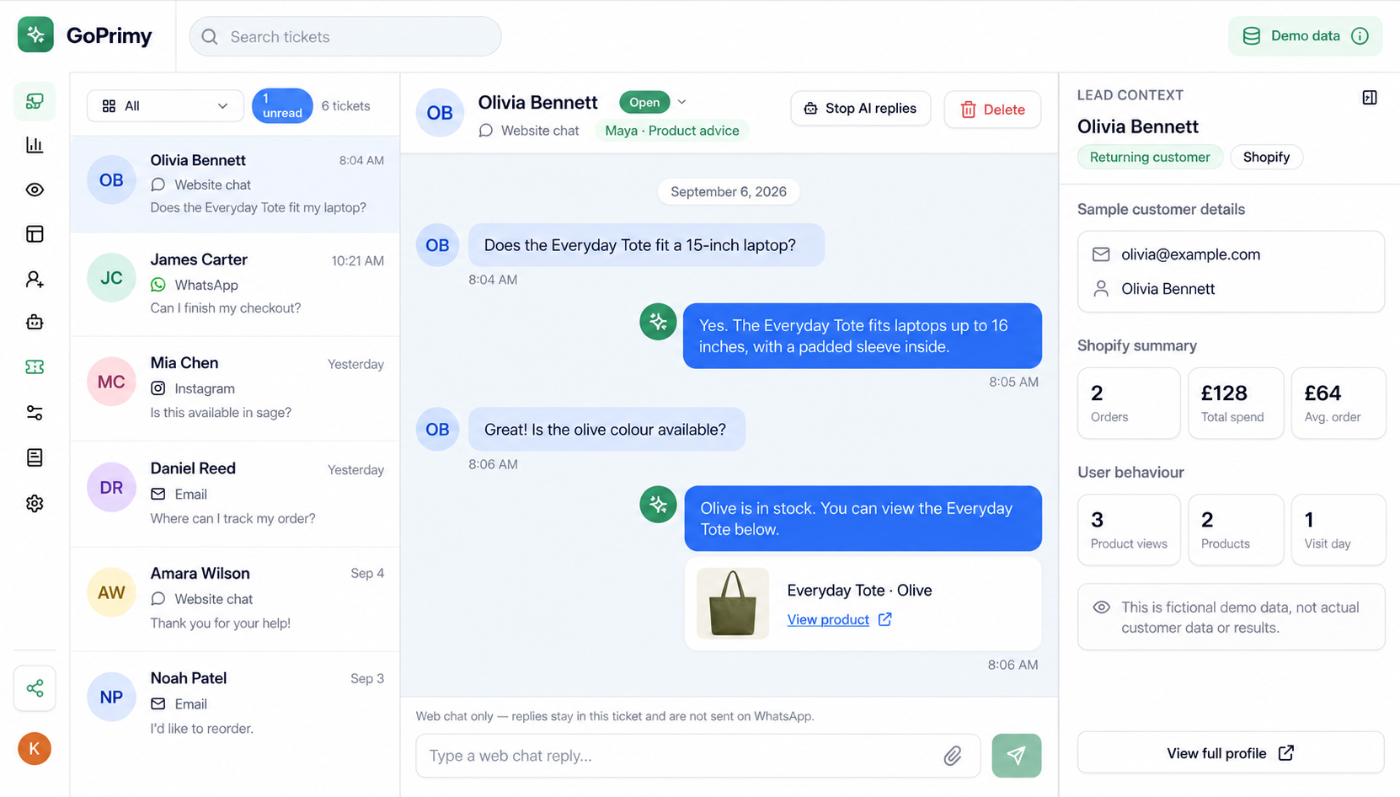This screenshot has height=797, width=1400.
Task: Click the paperclip attachment icon
Action: (953, 756)
